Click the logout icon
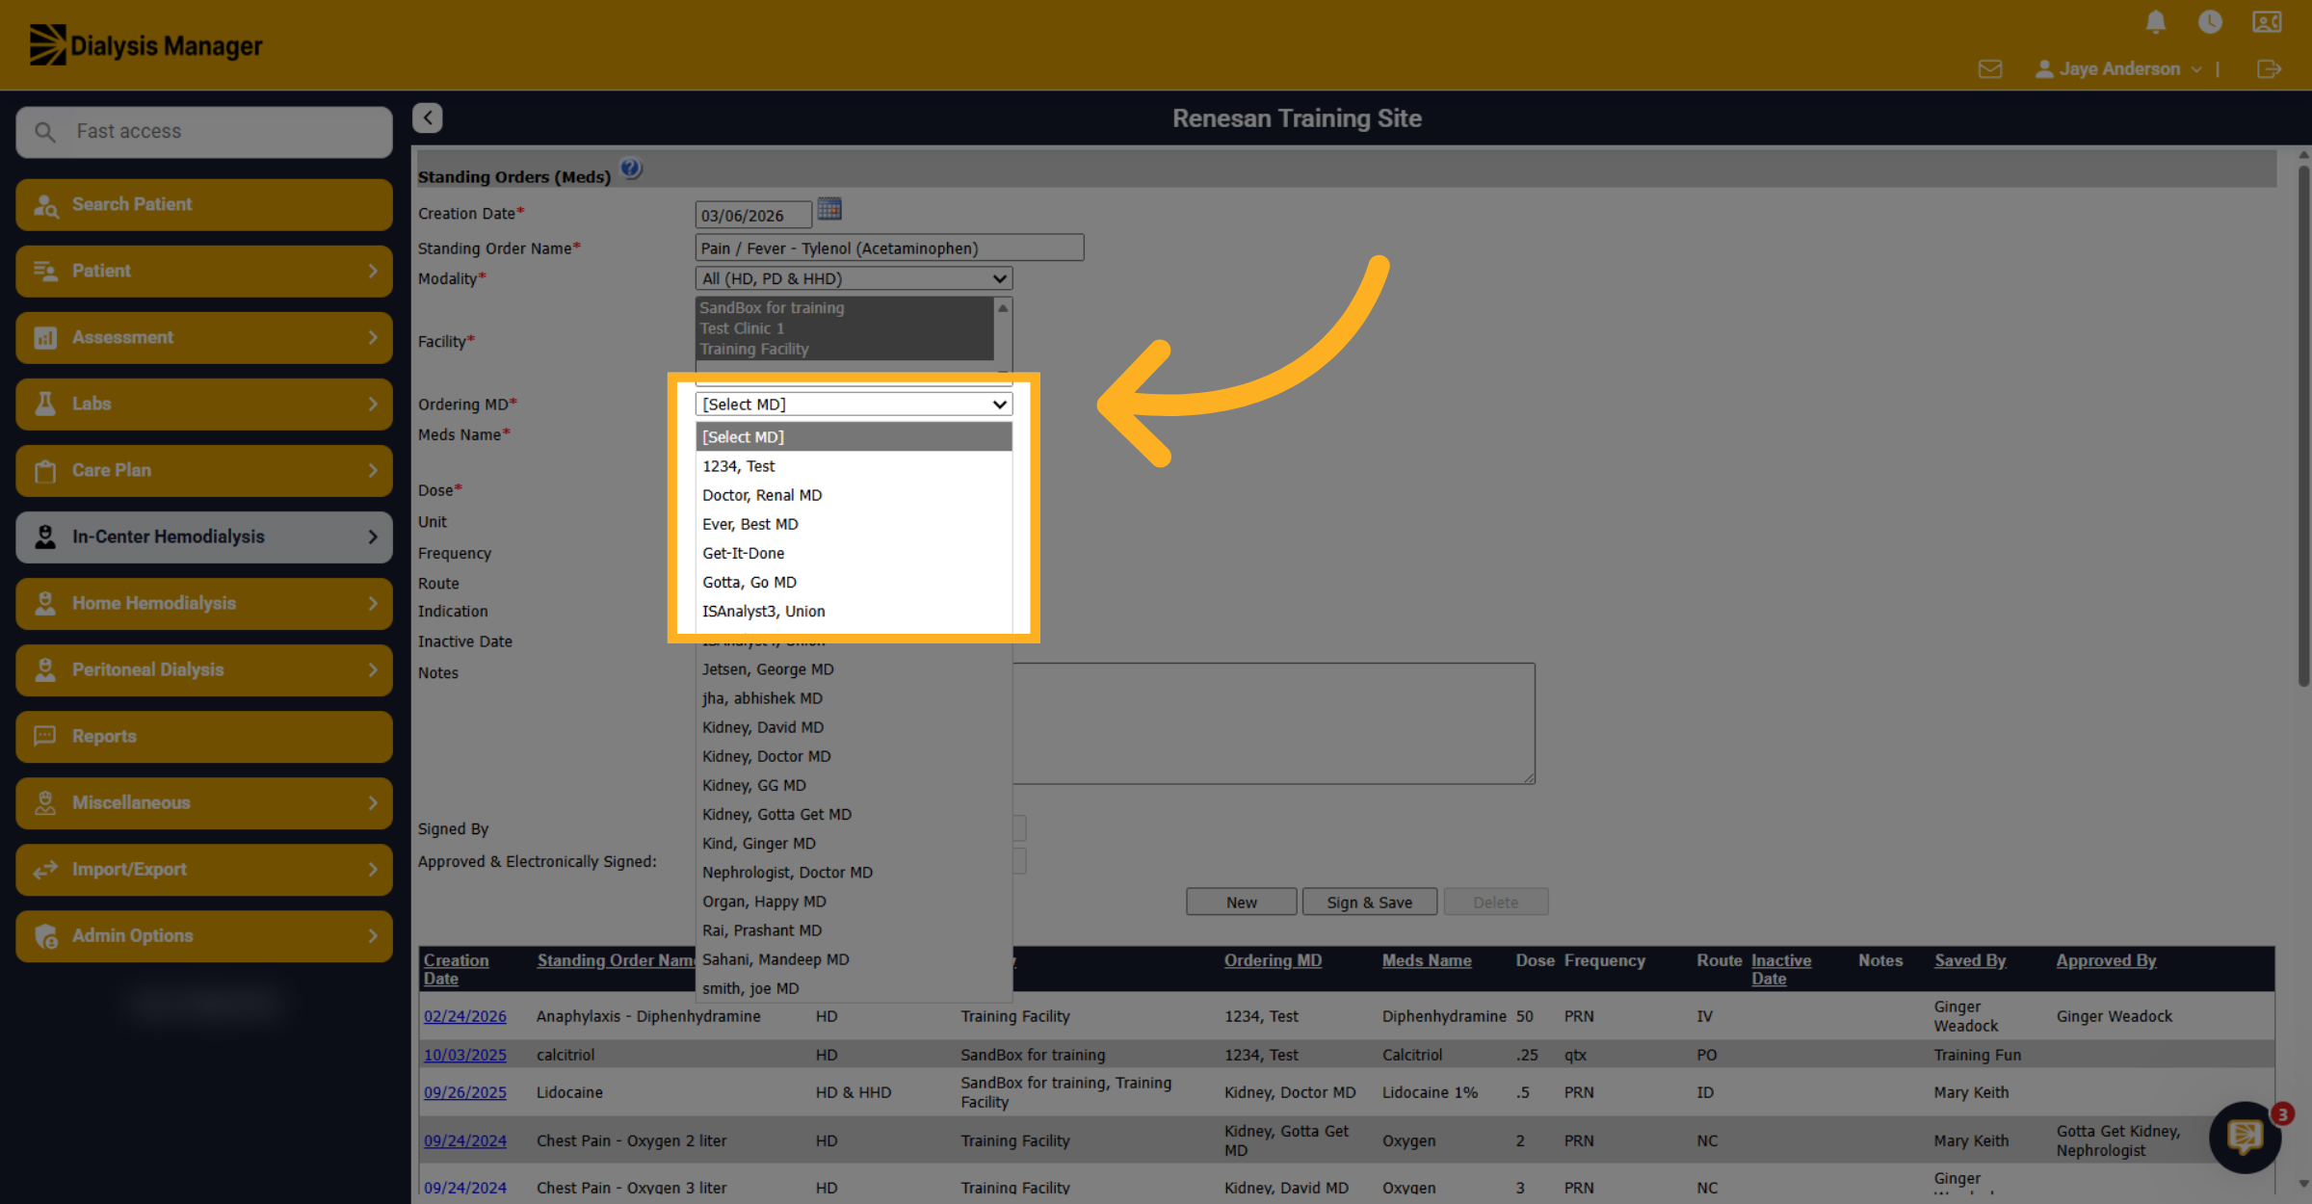The image size is (2312, 1204). (x=2269, y=69)
